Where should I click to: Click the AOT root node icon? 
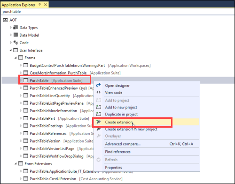tap(5, 20)
